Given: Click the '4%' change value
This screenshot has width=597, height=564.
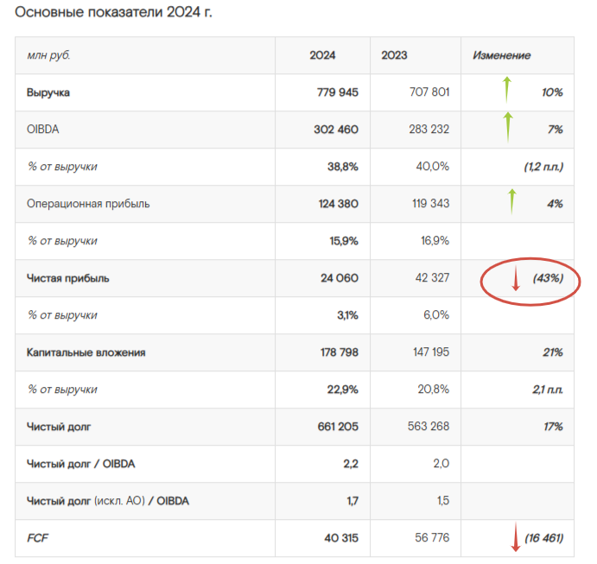Looking at the screenshot, I should [x=556, y=204].
